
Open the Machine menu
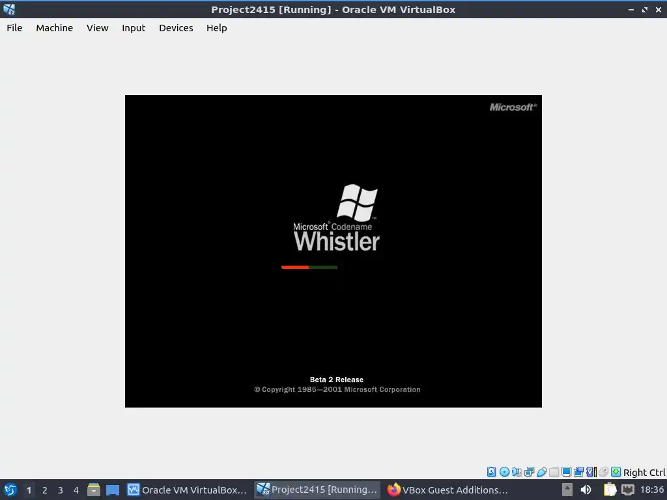point(55,28)
